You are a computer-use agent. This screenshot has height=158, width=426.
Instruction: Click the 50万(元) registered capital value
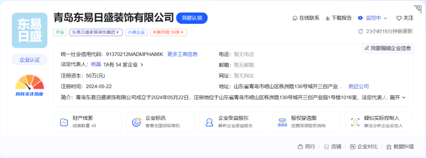(95, 76)
